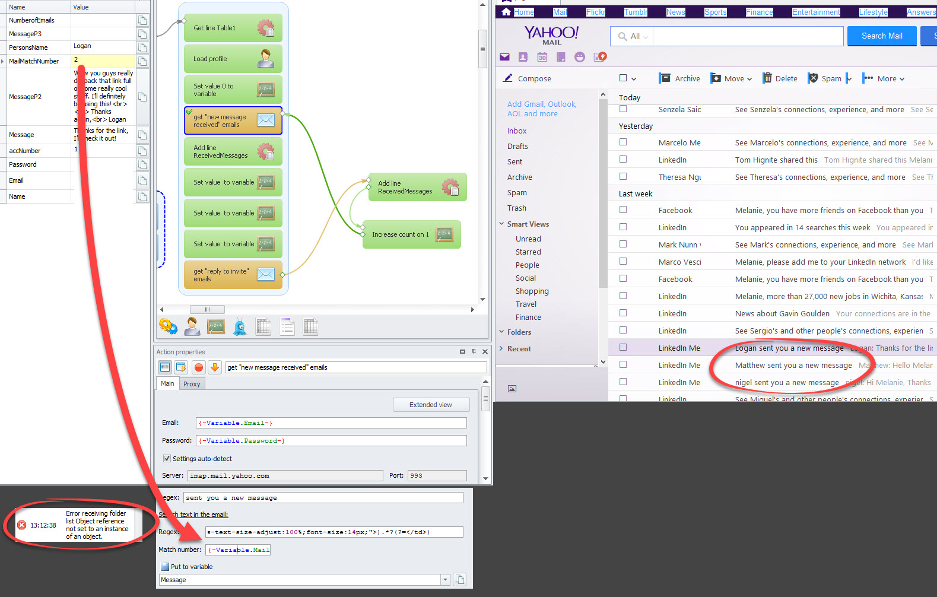Open Yahoo Calendar icon
This screenshot has width=937, height=597.
pos(542,57)
